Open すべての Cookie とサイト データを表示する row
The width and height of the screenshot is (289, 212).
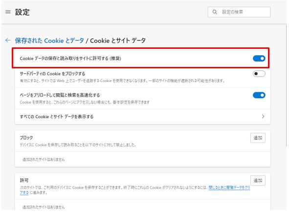pyautogui.click(x=142, y=117)
